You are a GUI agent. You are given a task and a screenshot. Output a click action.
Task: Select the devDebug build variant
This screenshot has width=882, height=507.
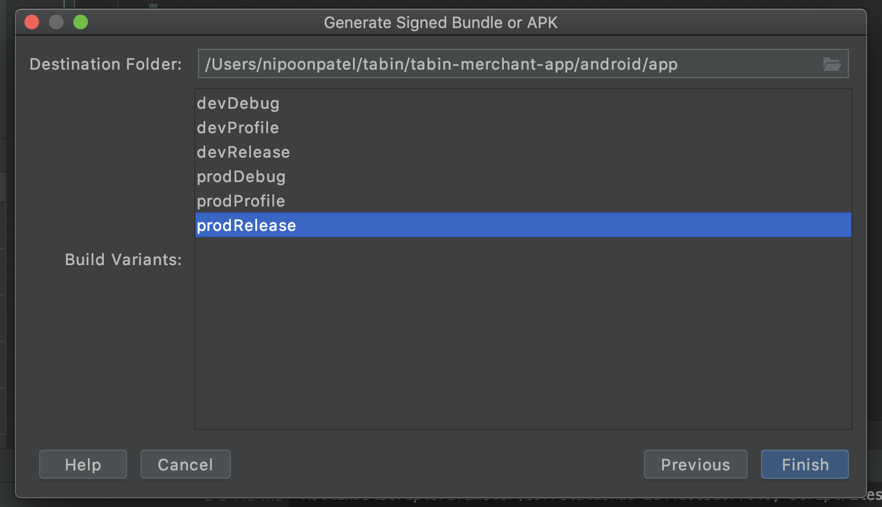[523, 103]
